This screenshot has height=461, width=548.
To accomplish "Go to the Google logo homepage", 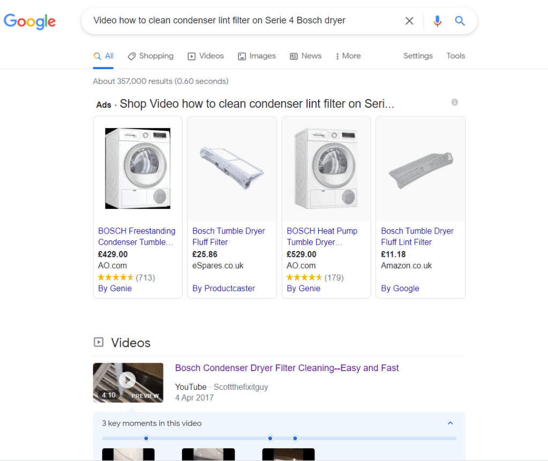I will click(29, 21).
